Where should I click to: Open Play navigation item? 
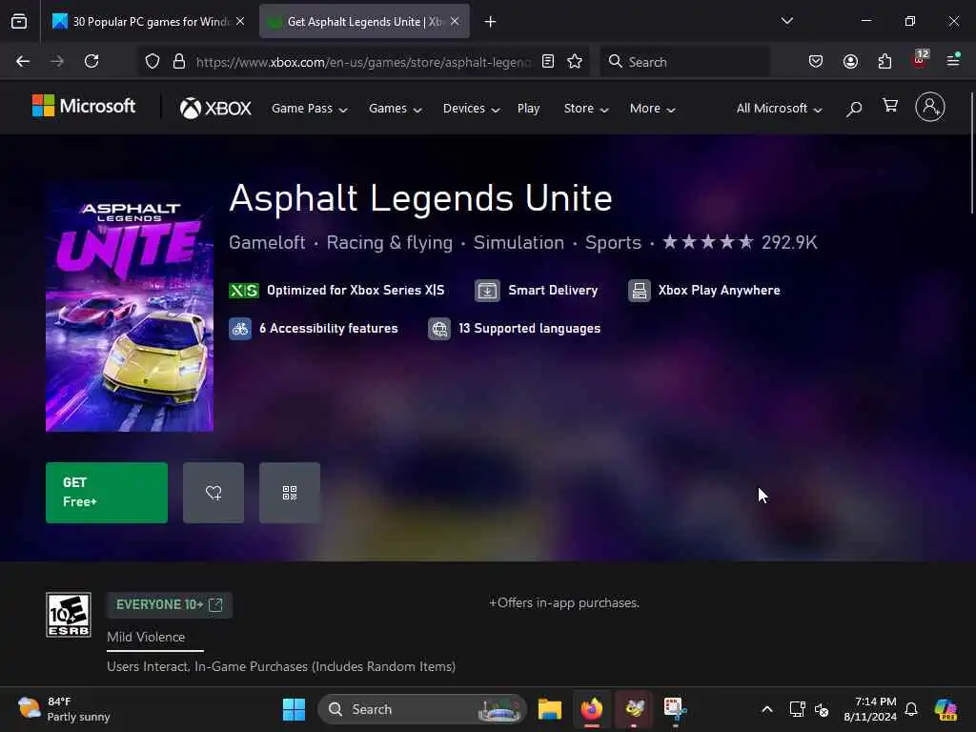point(528,109)
